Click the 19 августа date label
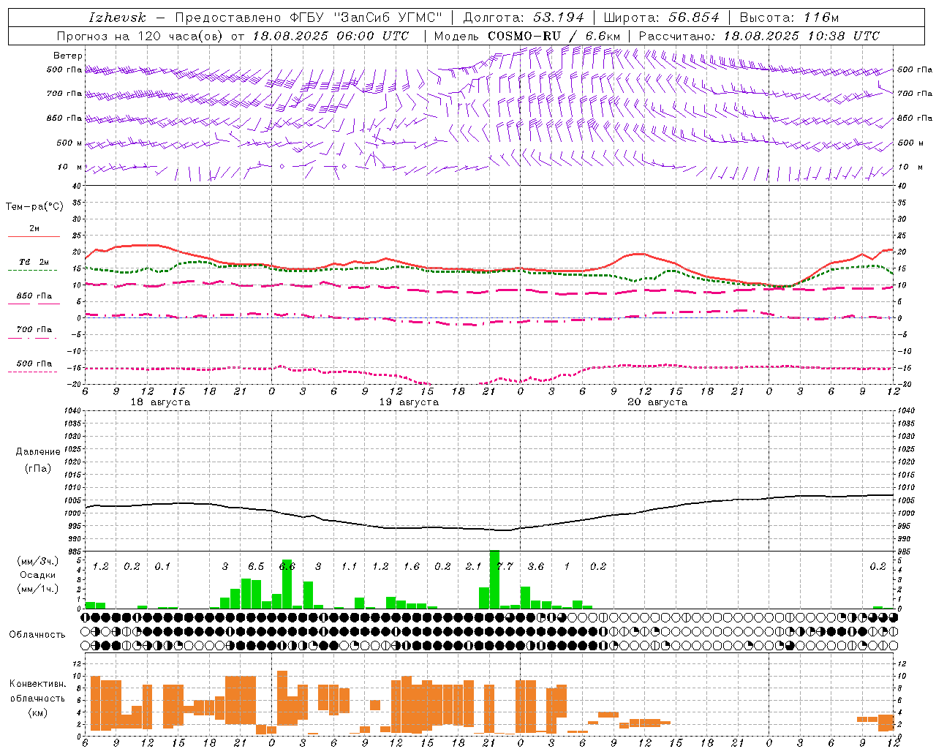This screenshot has height=749, width=936. (409, 402)
